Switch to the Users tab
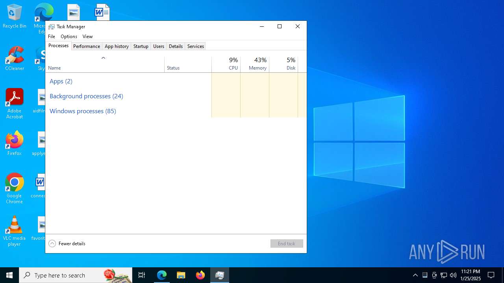This screenshot has width=504, height=283. tap(159, 46)
